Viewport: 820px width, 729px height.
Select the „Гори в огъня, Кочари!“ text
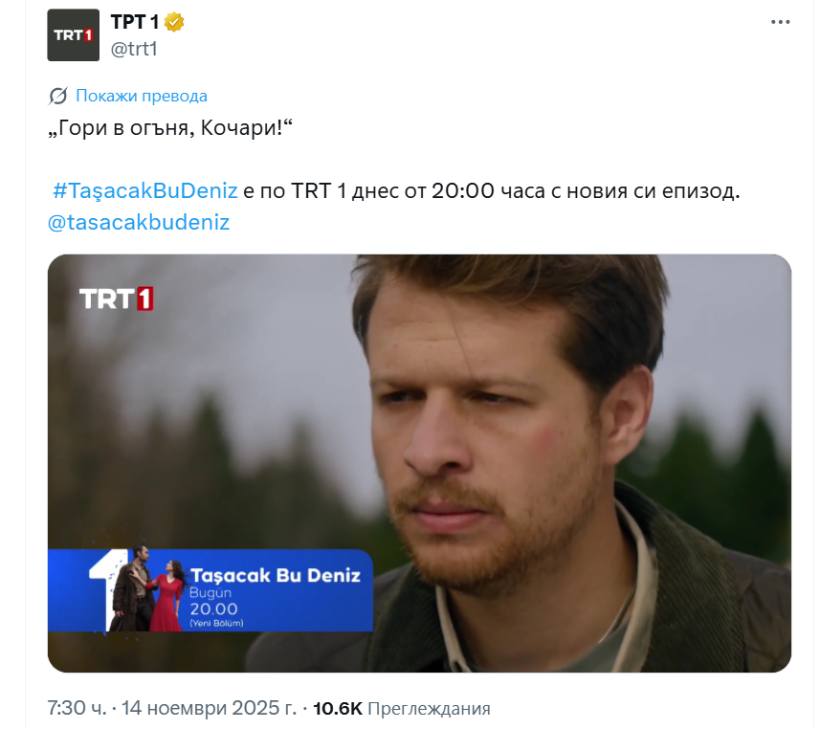pos(170,127)
